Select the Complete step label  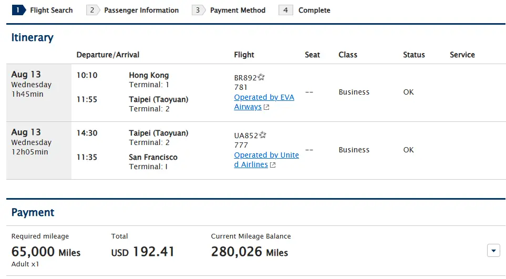coord(314,11)
